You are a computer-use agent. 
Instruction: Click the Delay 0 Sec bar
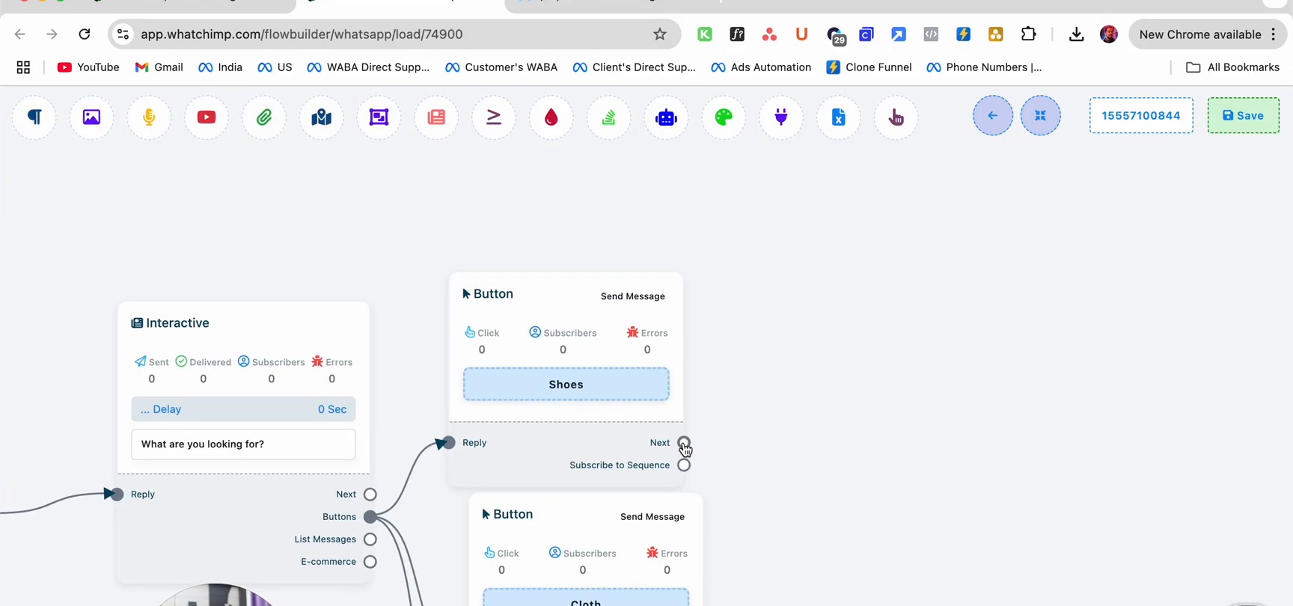(x=243, y=409)
